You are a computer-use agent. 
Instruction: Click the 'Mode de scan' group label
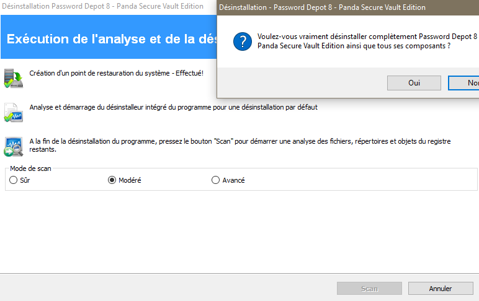point(30,168)
